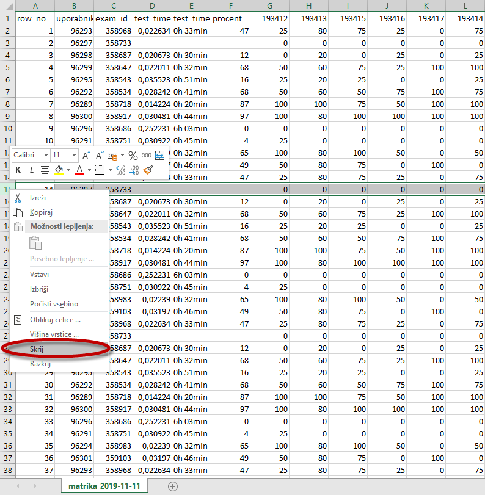This screenshot has width=485, height=495.
Task: Apply comma style (000) format
Action: [146, 155]
